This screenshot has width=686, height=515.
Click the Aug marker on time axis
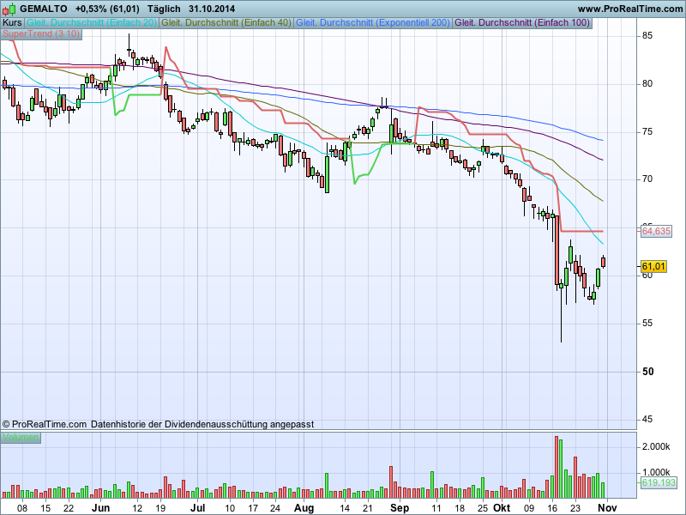304,508
